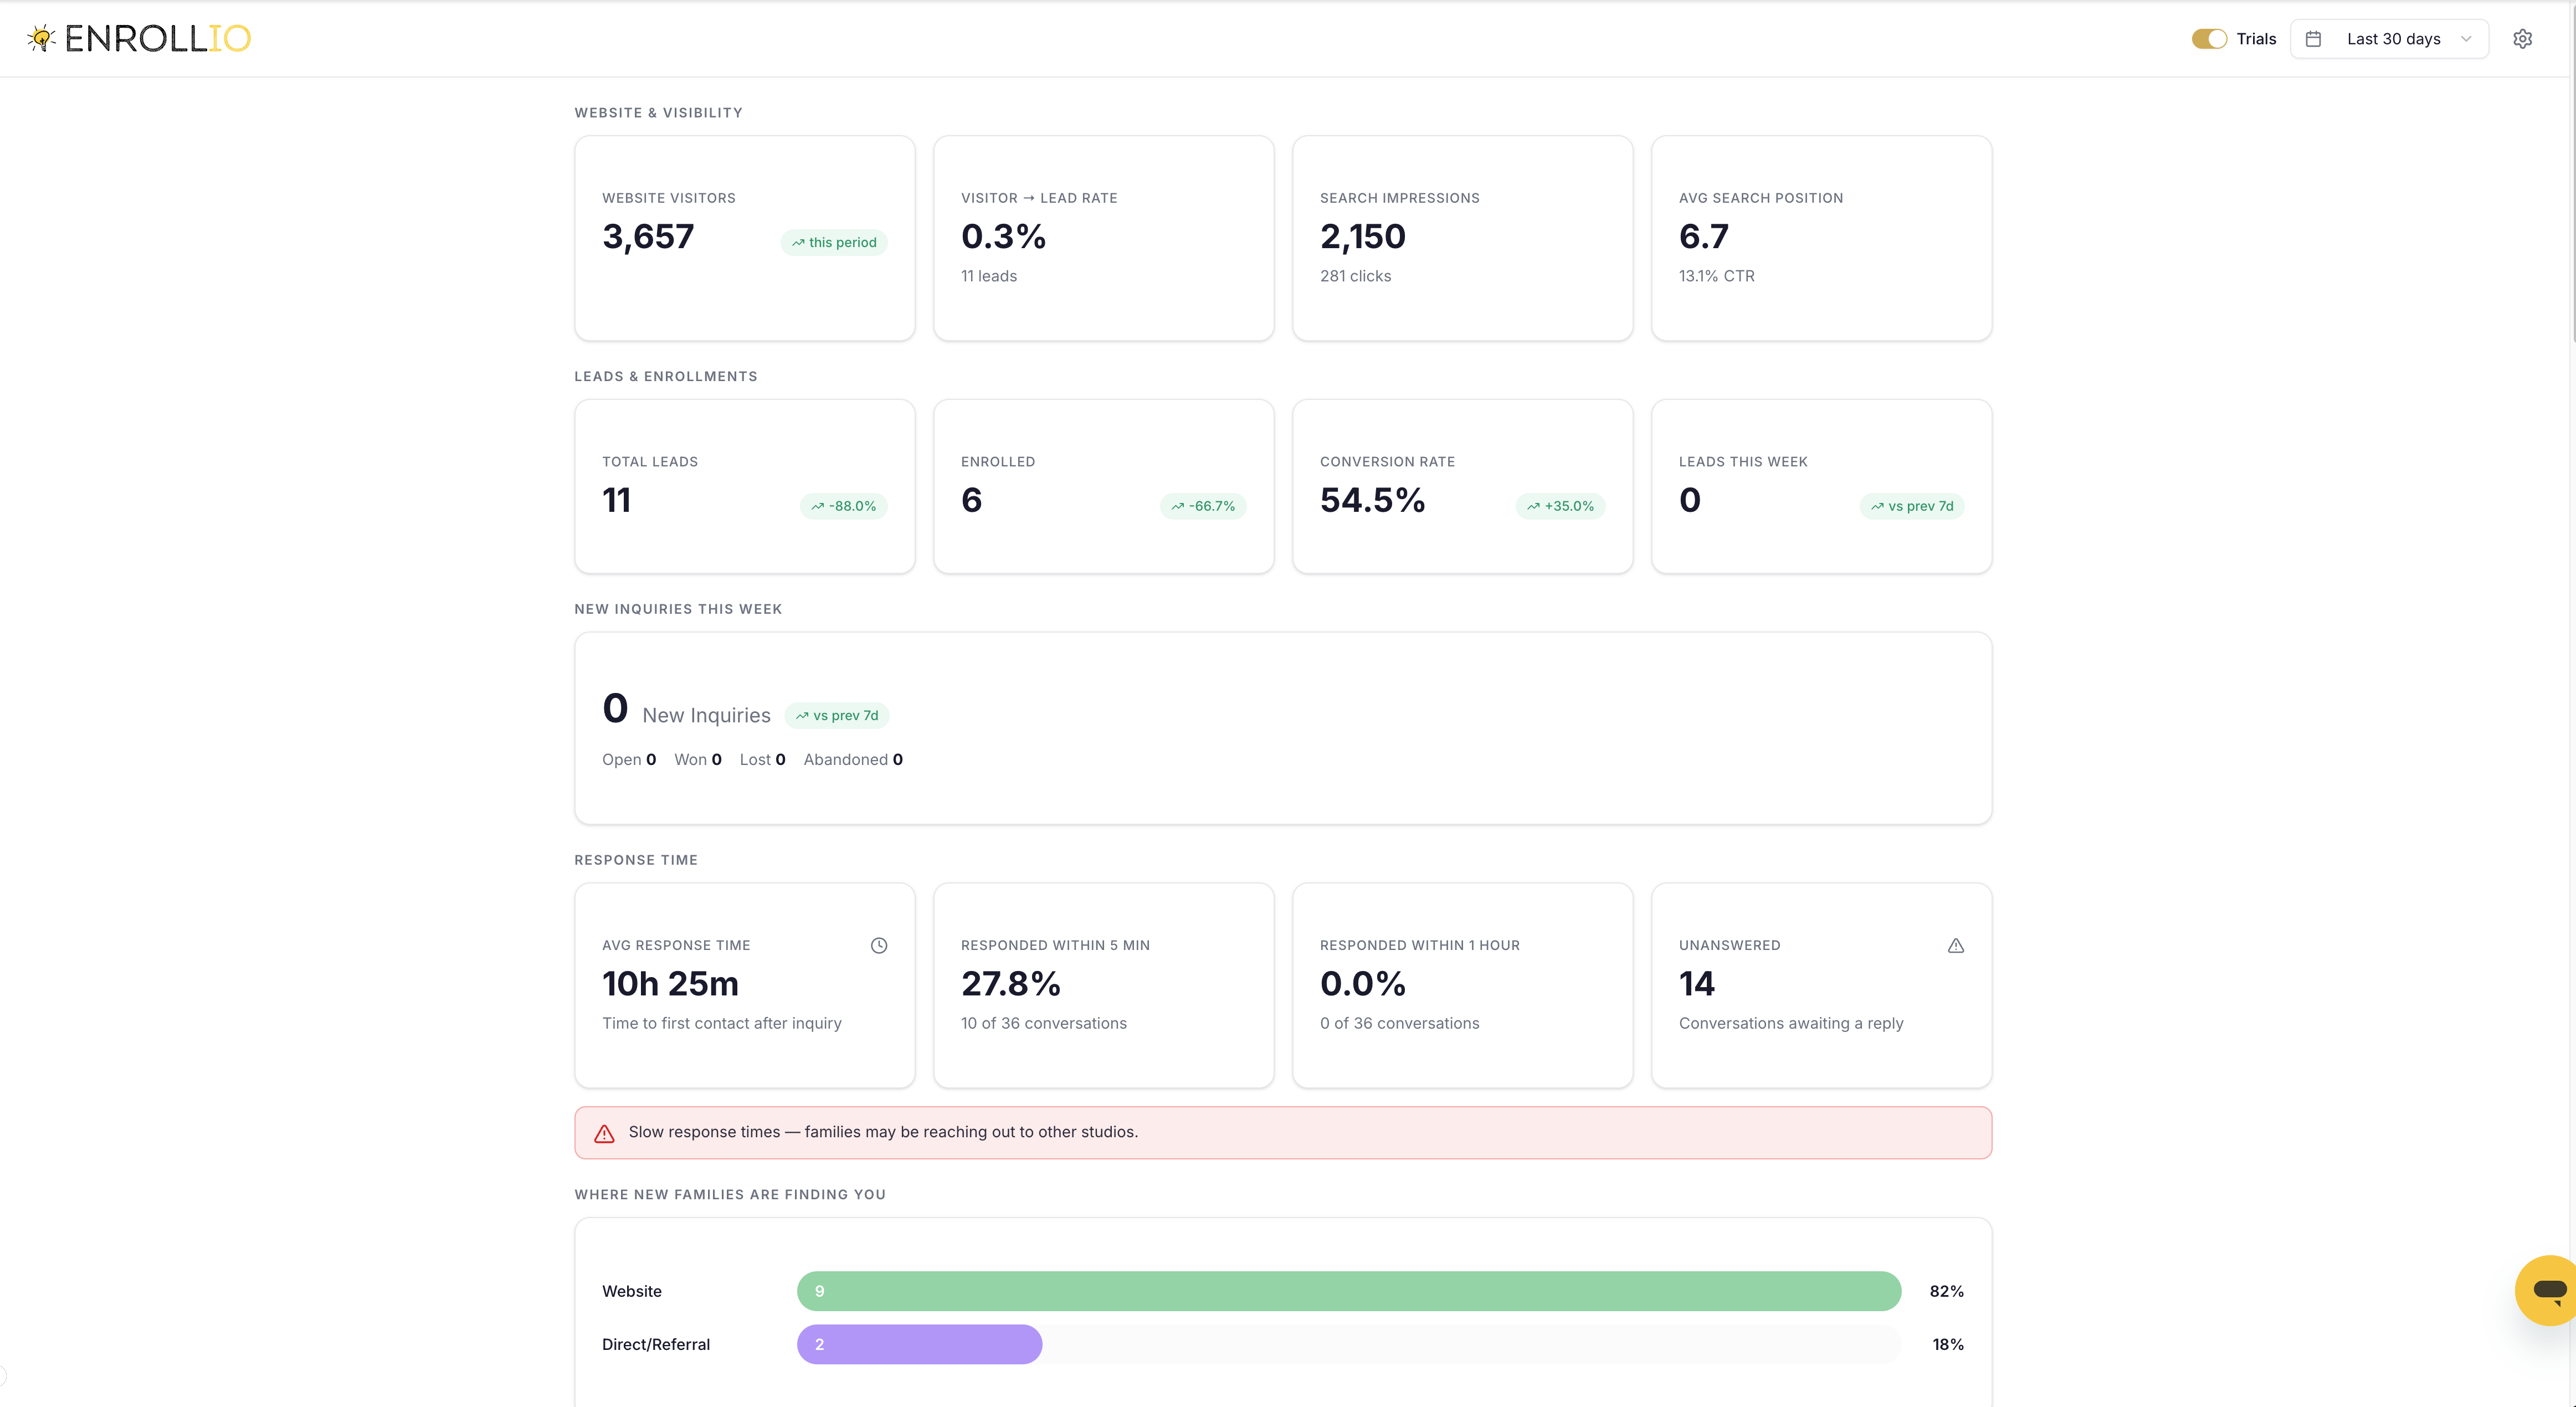The height and width of the screenshot is (1407, 2576).
Task: Click the 'Won 0' inquiry status
Action: (698, 760)
